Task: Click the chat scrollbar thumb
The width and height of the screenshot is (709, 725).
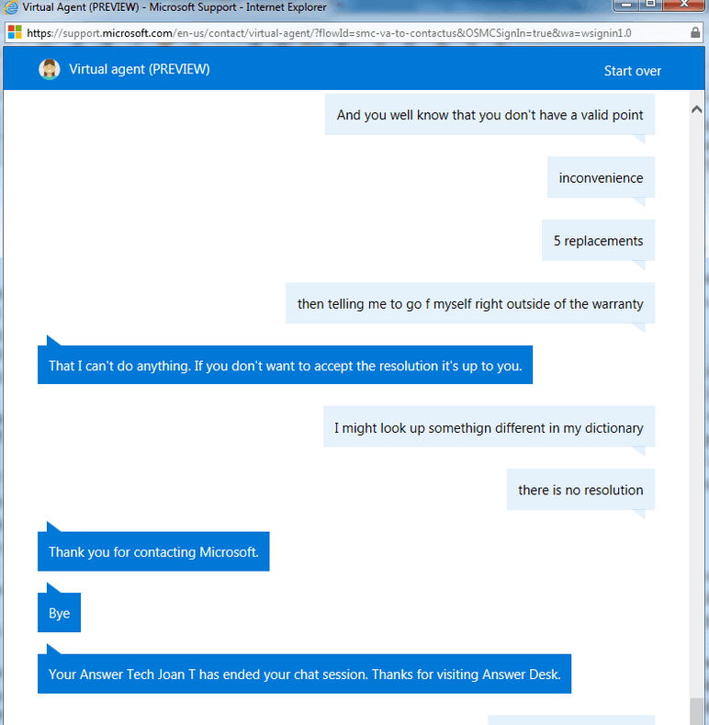Action: 695,711
